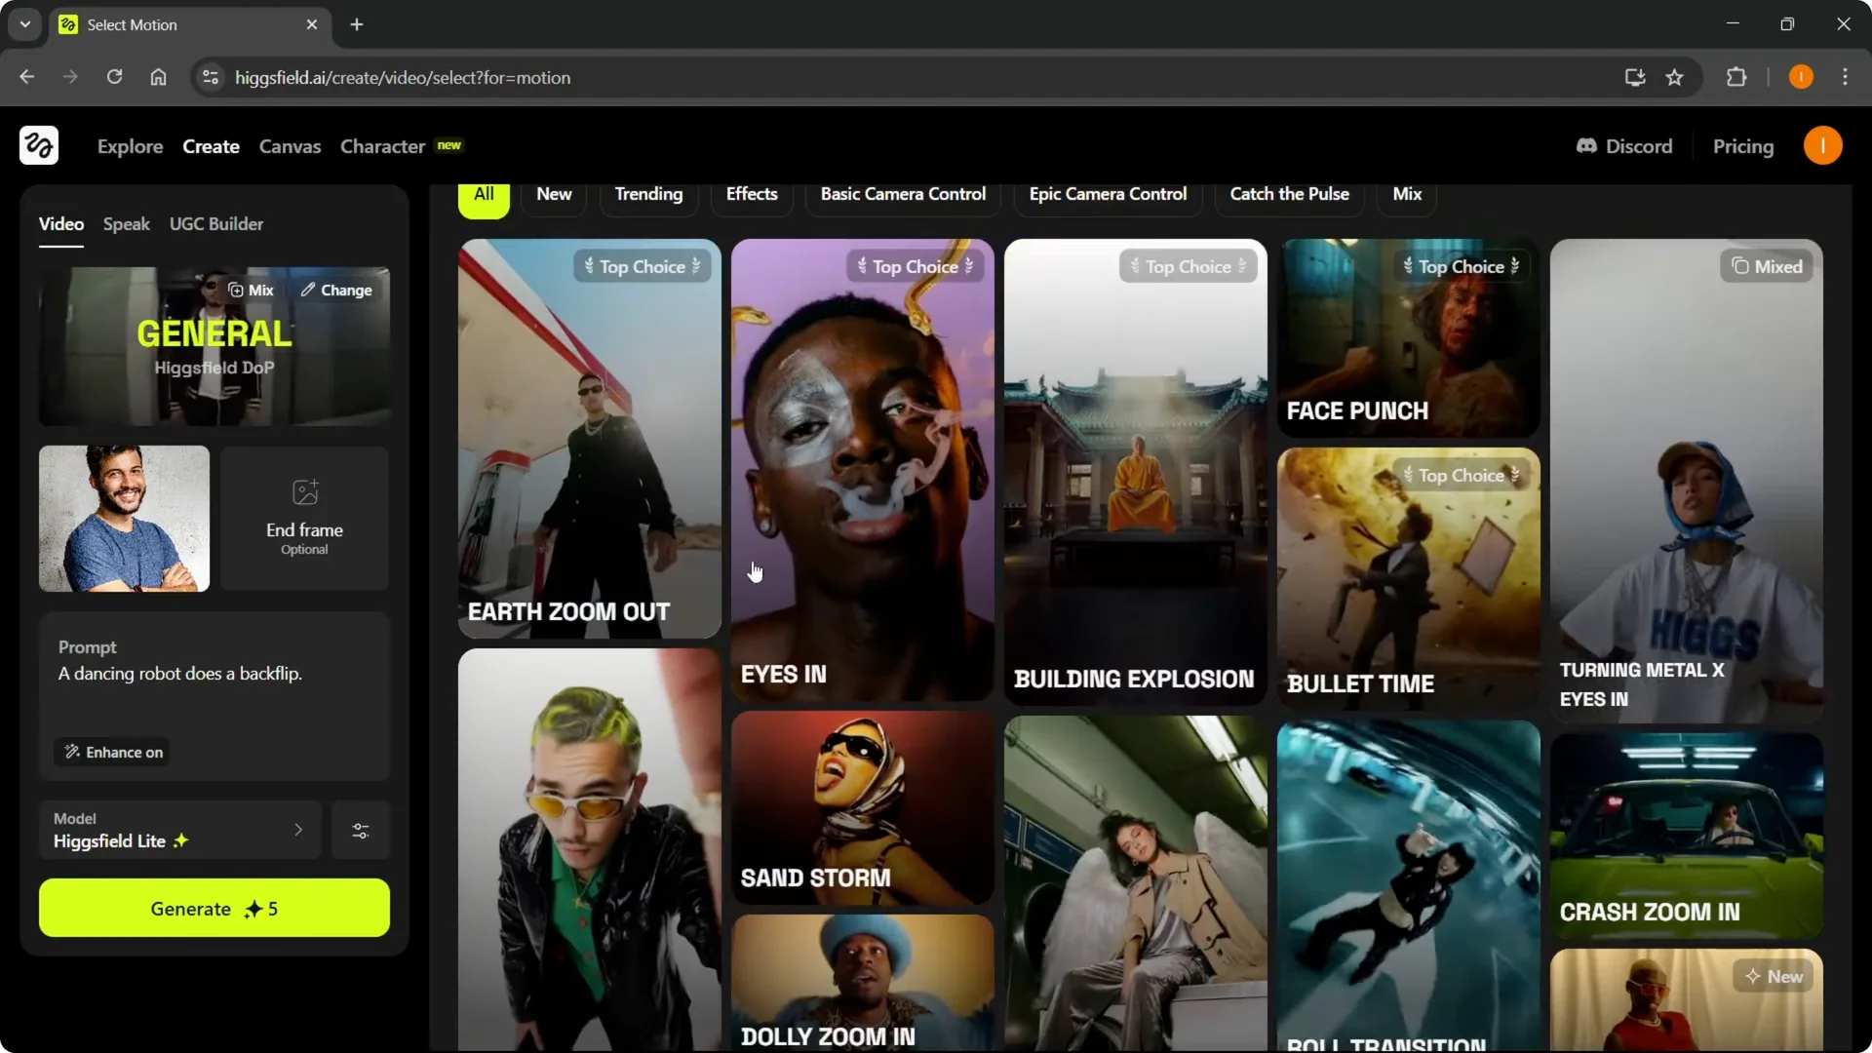The height and width of the screenshot is (1053, 1872).
Task: Open Discord via the Discord icon
Action: click(x=1587, y=145)
